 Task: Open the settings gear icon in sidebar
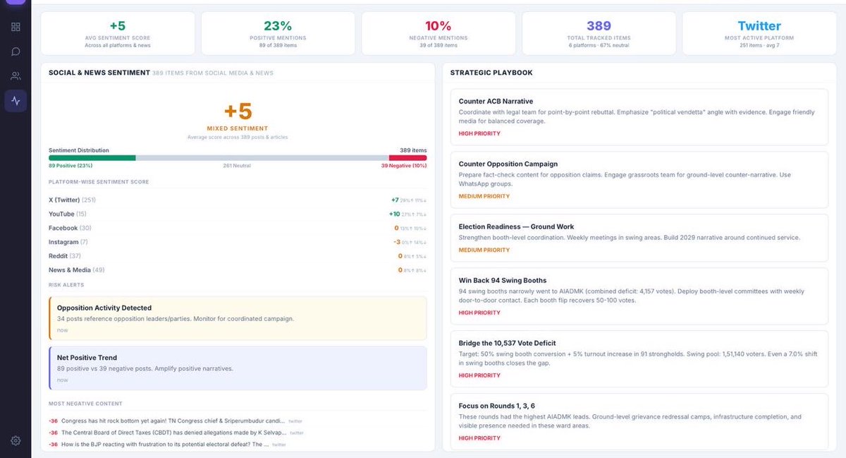16,441
